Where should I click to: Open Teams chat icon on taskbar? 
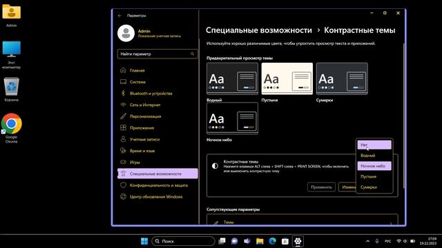click(234, 241)
